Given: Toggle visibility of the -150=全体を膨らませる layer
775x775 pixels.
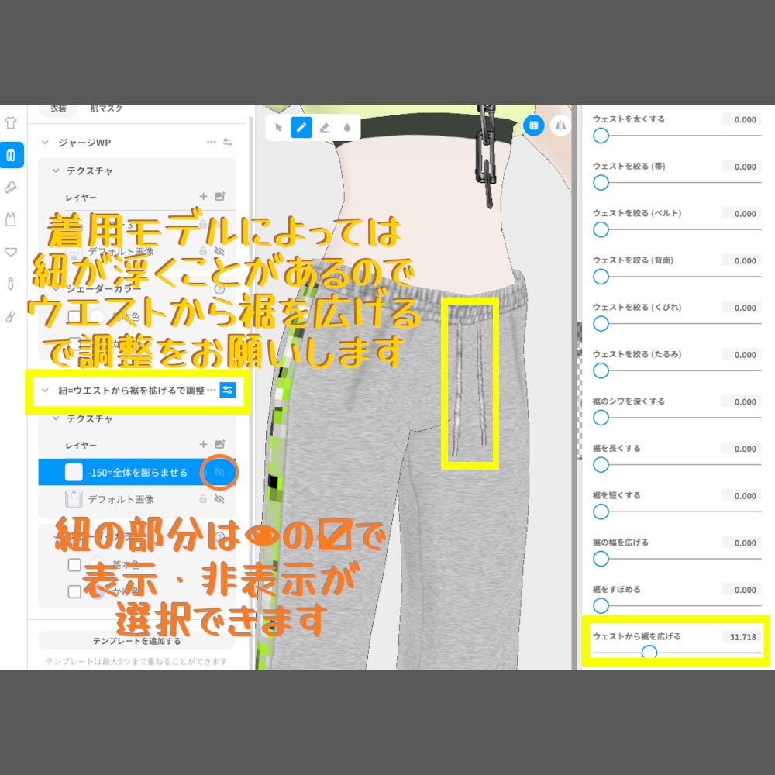Looking at the screenshot, I should [218, 472].
